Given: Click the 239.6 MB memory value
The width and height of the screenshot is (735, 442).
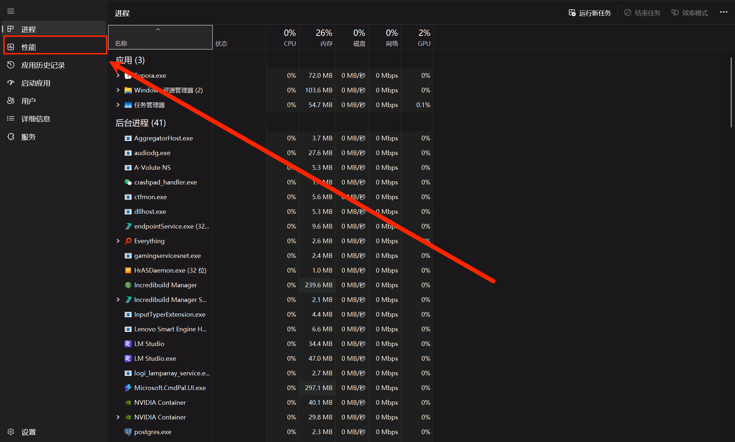Looking at the screenshot, I should [319, 285].
